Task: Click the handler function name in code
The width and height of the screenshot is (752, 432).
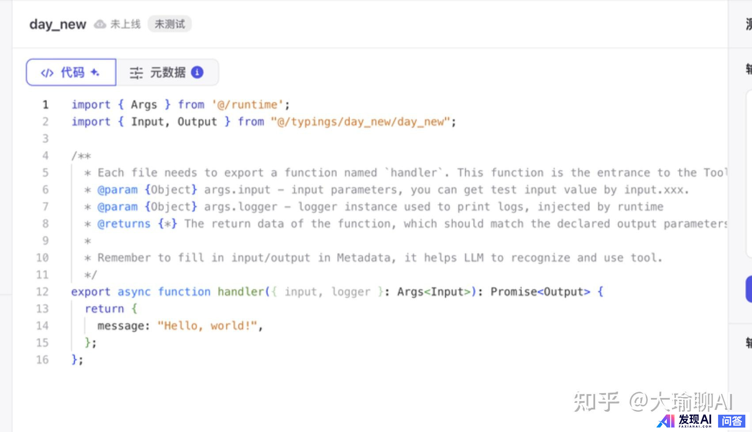Action: (x=240, y=292)
